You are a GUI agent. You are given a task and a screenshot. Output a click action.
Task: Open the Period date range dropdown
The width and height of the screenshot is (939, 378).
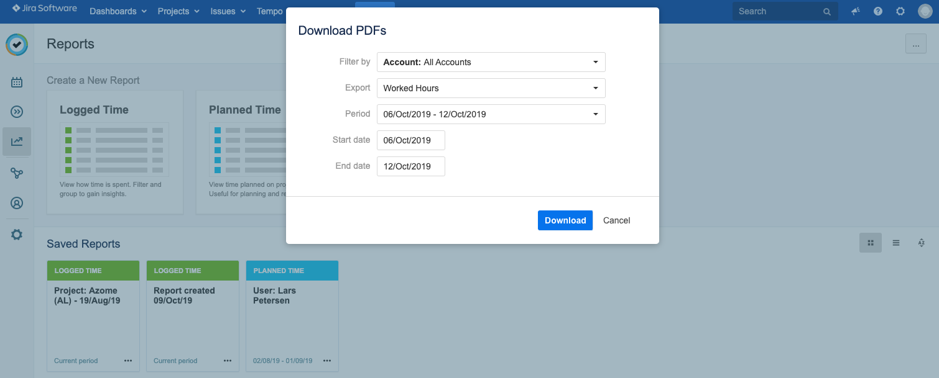[491, 114]
